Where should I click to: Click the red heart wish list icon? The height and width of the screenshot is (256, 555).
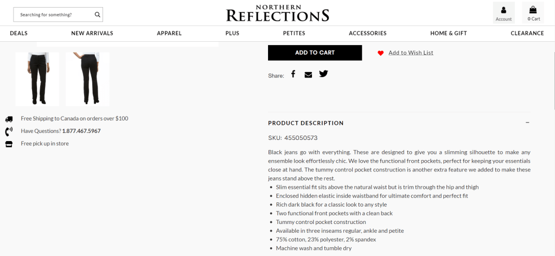pyautogui.click(x=381, y=53)
